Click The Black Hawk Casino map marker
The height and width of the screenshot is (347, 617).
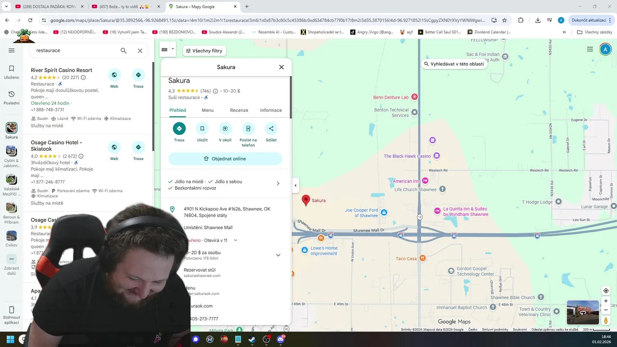coord(437,156)
